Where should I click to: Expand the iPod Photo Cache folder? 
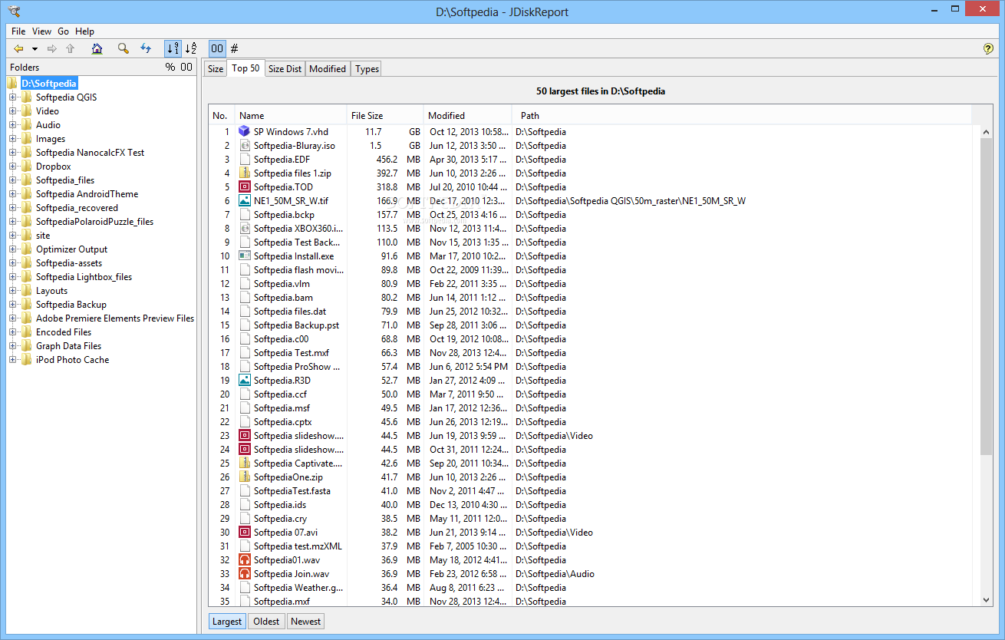pos(12,360)
